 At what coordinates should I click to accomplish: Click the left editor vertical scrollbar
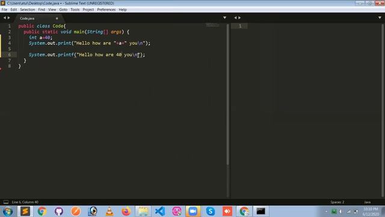pos(227,95)
